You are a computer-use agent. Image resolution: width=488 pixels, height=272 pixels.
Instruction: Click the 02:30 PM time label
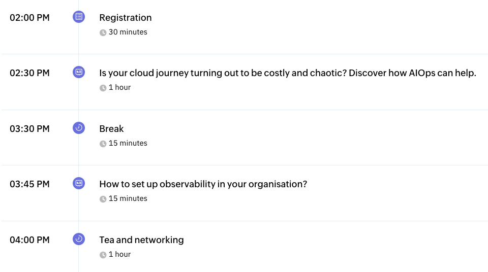[x=29, y=73]
